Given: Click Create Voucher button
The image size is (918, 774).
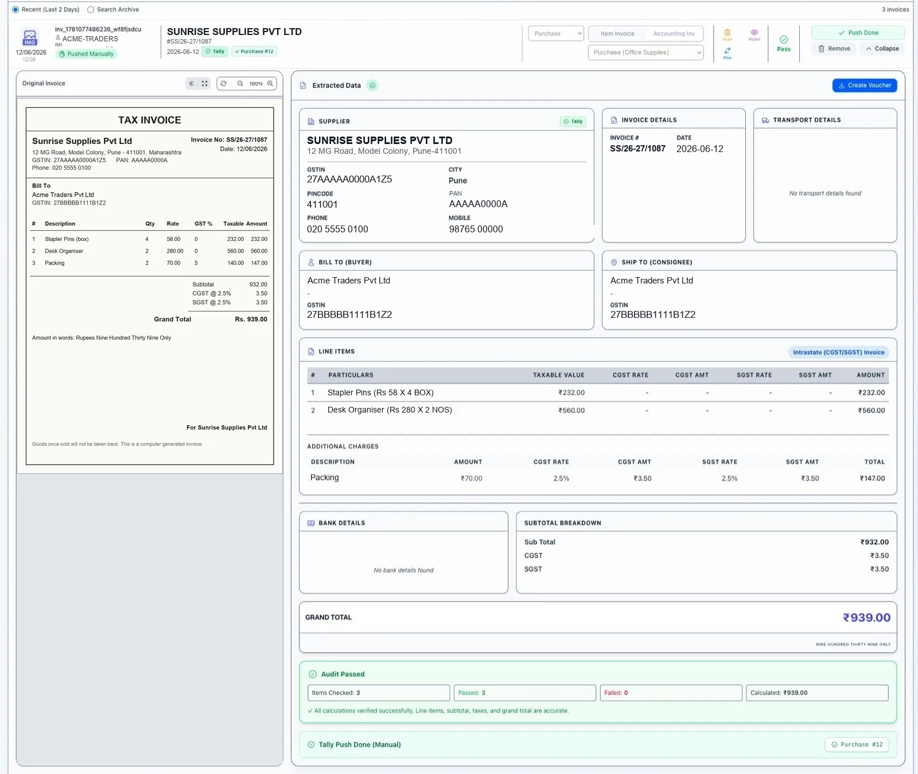Looking at the screenshot, I should click(x=865, y=85).
